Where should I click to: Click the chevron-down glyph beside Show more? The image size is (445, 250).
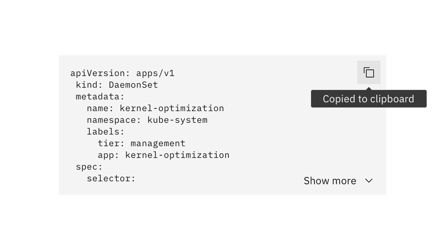pyautogui.click(x=369, y=181)
